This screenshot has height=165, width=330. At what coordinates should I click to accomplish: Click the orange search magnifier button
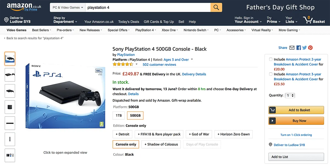[x=216, y=7]
